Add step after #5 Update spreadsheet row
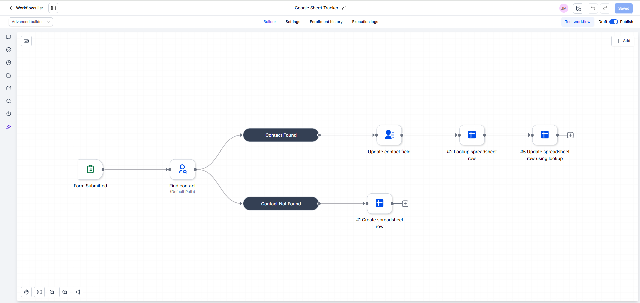Image resolution: width=640 pixels, height=303 pixels. click(x=570, y=135)
